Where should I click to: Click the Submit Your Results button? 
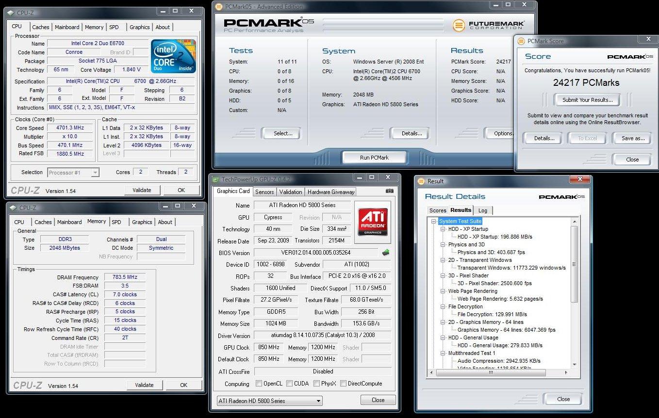tap(588, 100)
